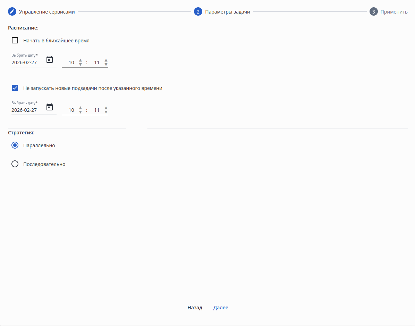Image resolution: width=415 pixels, height=326 pixels.
Task: Decrease the start time hour value
Action: pyautogui.click(x=81, y=64)
